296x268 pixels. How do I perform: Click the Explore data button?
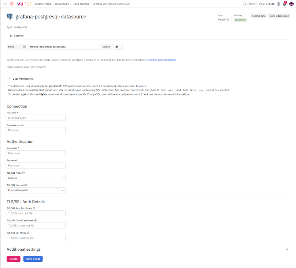(x=259, y=16)
